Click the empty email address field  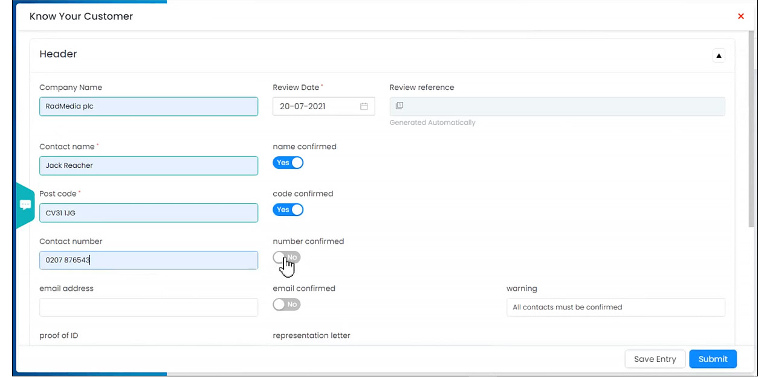coord(149,307)
